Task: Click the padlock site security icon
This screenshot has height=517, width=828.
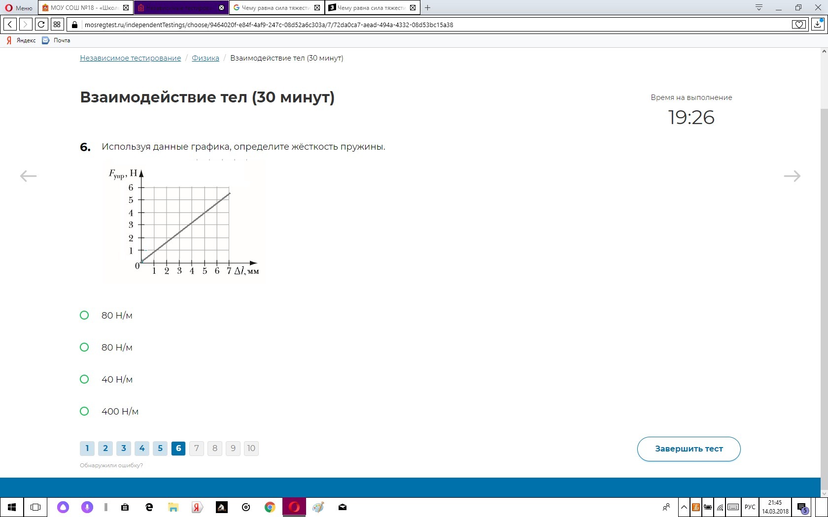Action: pos(75,25)
